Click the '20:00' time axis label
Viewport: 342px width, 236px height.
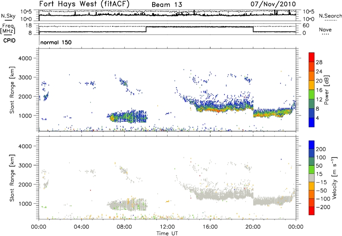[x=253, y=227]
